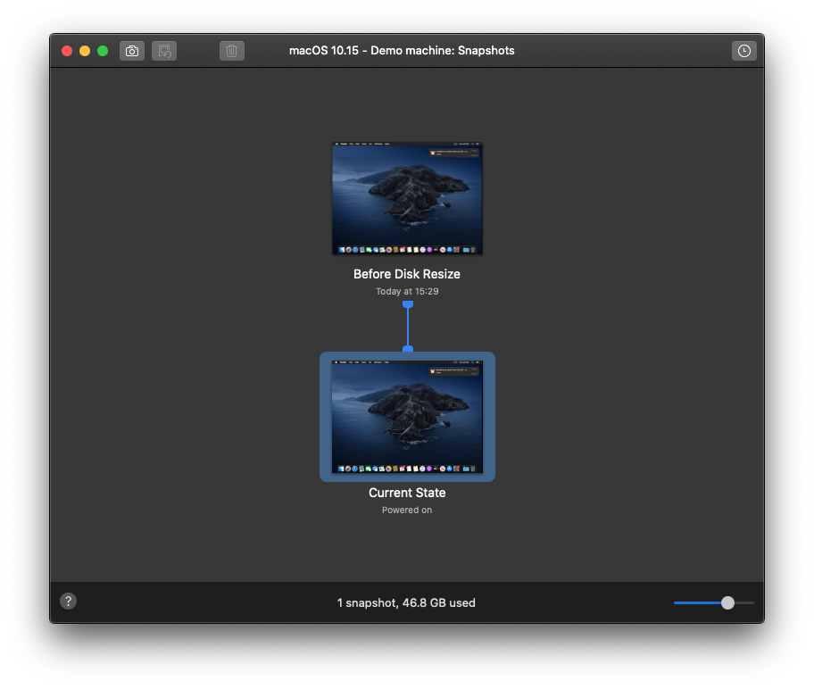Open the clock AutoProtect settings icon
Viewport: 814px width, 689px height.
pyautogui.click(x=743, y=51)
